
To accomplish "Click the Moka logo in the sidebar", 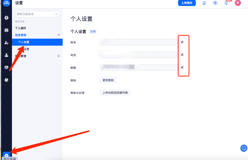I will (x=6, y=3).
